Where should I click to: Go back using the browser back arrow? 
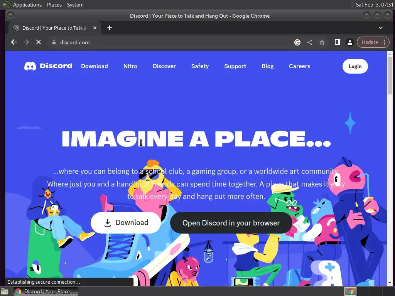click(x=14, y=42)
